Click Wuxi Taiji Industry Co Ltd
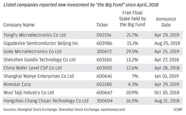The height and width of the screenshot is (115, 186). 29,93
